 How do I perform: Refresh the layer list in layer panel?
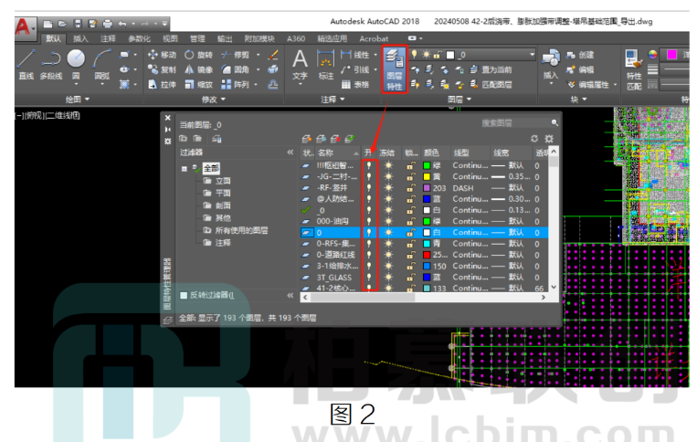[534, 139]
